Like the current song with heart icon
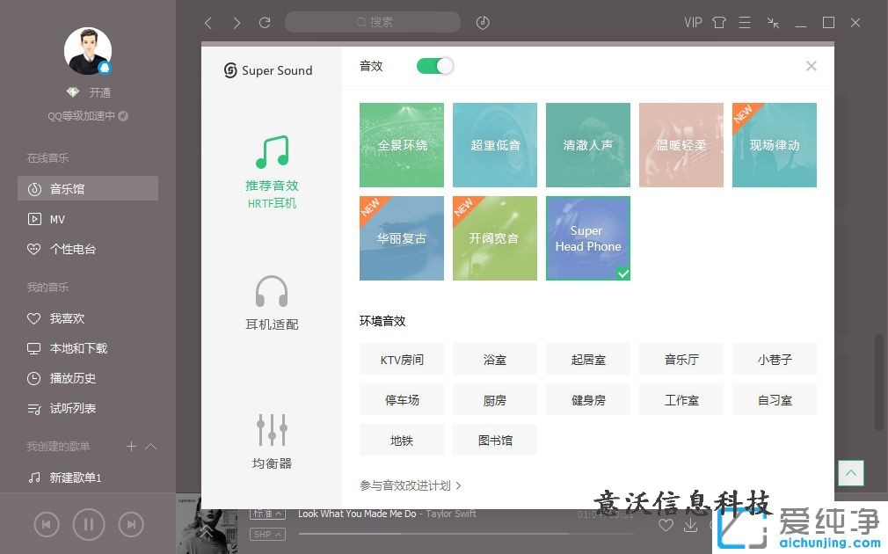 pyautogui.click(x=666, y=525)
